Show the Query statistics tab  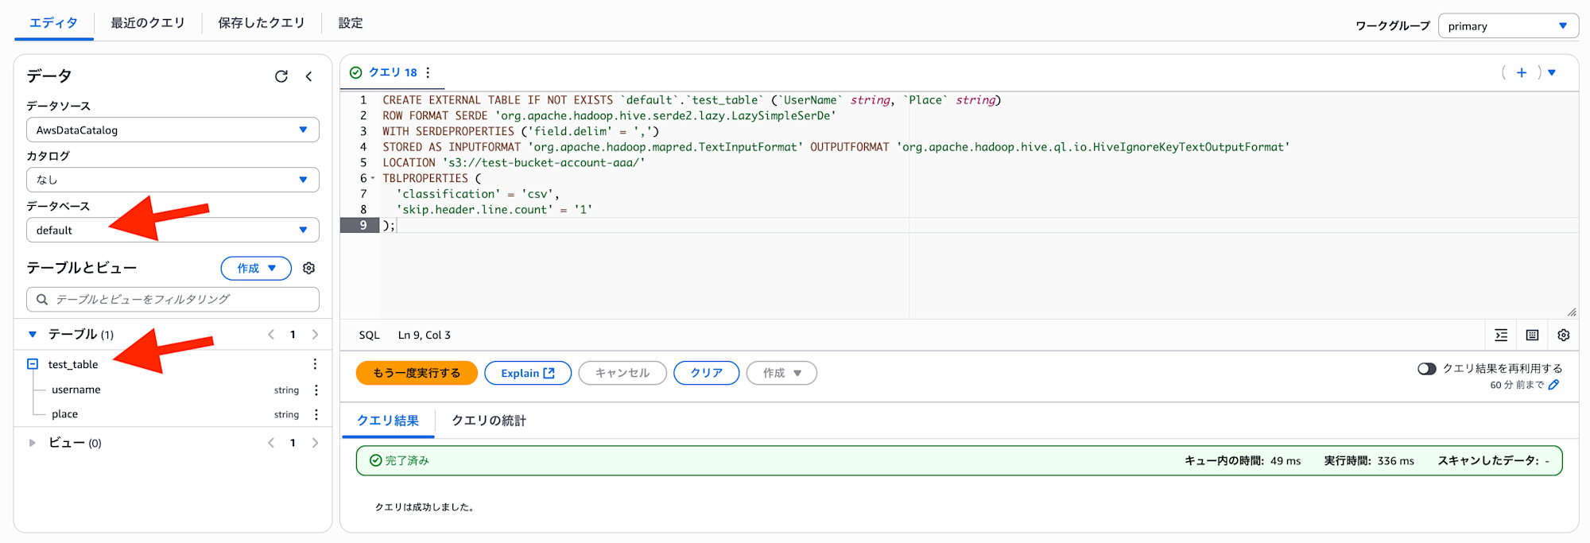(489, 421)
